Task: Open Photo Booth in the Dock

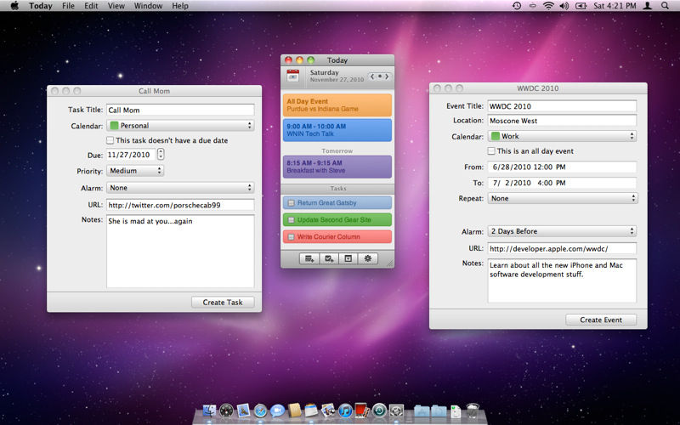Action: pyautogui.click(x=362, y=410)
